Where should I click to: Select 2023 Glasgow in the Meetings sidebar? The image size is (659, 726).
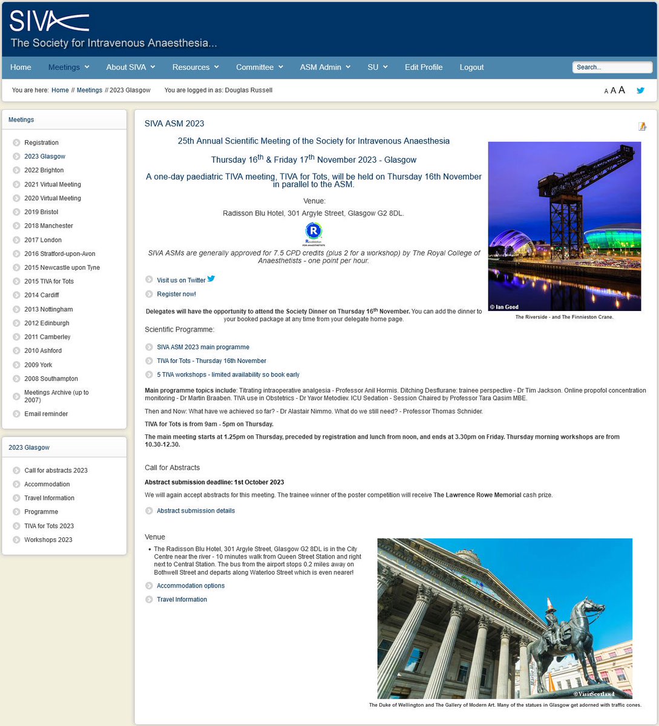click(x=45, y=157)
